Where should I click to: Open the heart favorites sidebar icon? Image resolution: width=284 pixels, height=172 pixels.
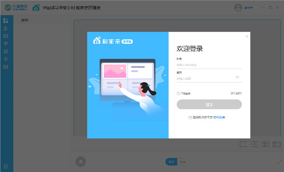(6, 43)
